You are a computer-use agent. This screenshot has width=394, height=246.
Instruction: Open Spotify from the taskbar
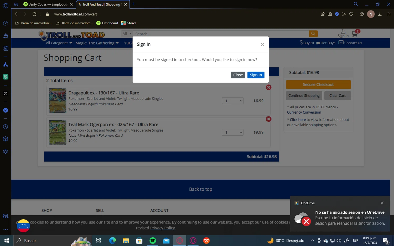(153, 240)
